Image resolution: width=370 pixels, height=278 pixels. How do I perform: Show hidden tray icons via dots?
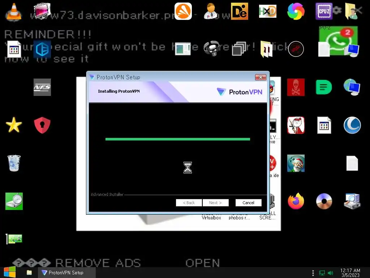pyautogui.click(x=313, y=273)
